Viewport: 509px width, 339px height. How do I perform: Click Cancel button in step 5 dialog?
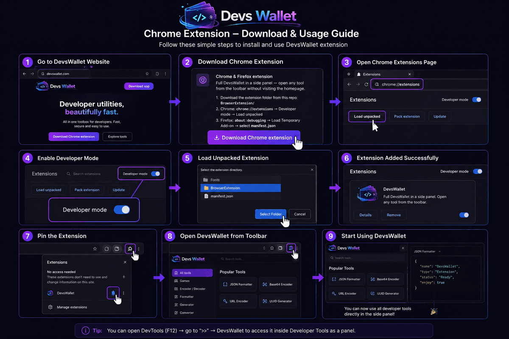pos(300,214)
